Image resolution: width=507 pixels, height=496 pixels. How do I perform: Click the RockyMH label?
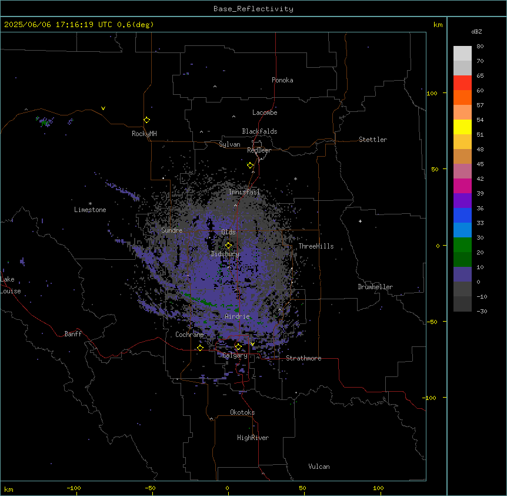(144, 134)
